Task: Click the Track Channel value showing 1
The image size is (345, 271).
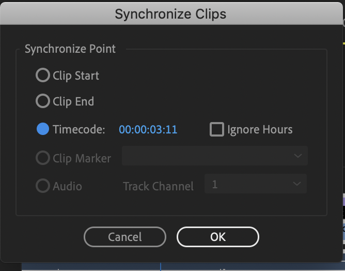Action: 215,185
